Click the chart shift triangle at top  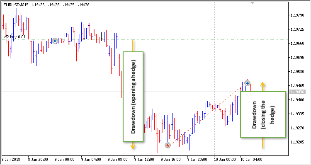pyautogui.click(x=252, y=3)
